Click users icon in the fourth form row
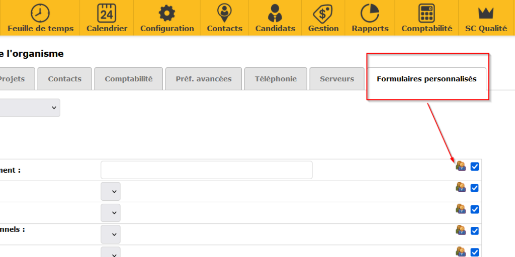 pyautogui.click(x=461, y=230)
